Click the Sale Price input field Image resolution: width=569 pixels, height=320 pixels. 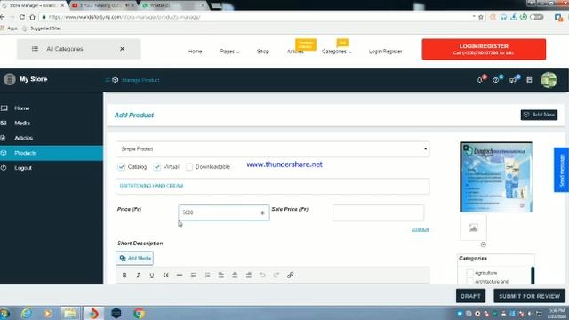(378, 213)
